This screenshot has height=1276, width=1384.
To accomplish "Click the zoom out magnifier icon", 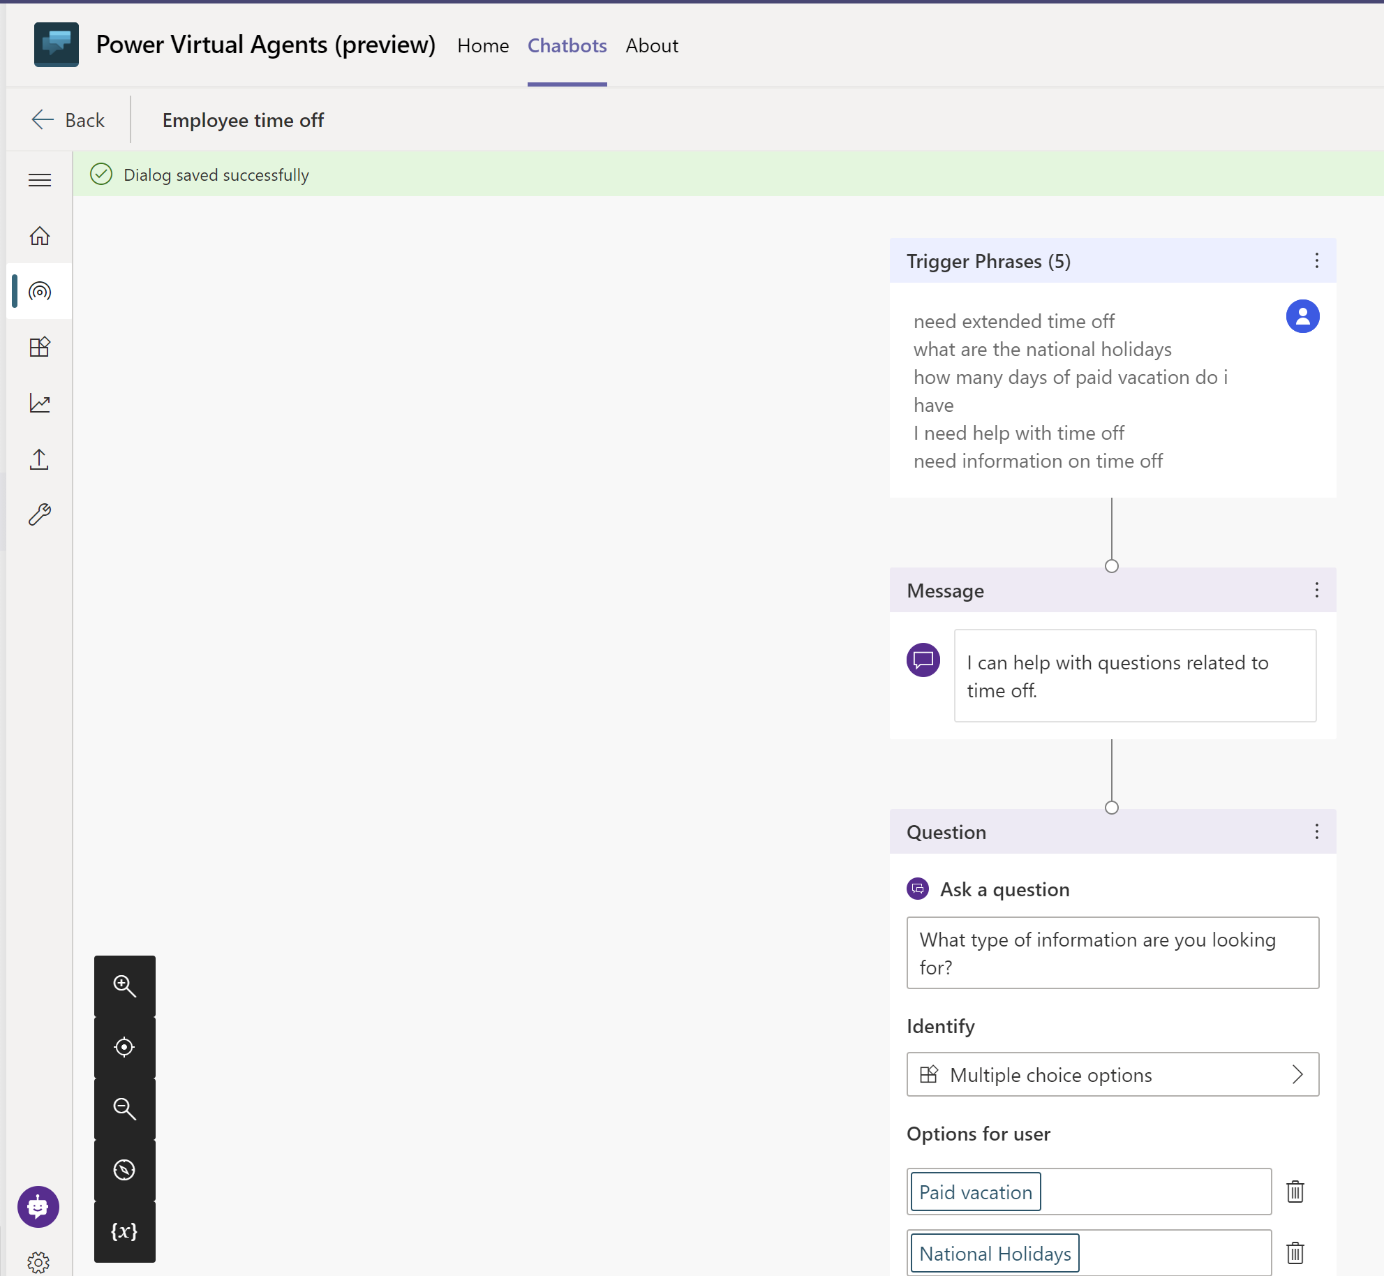I will coord(124,1108).
